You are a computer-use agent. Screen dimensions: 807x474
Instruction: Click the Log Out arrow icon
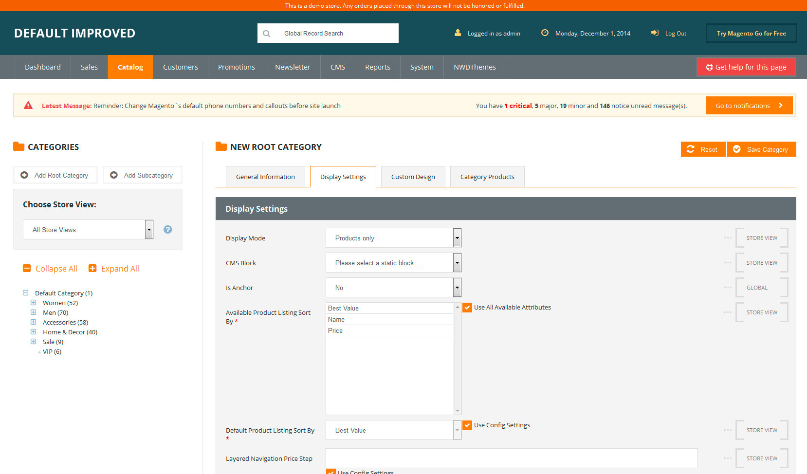[655, 33]
